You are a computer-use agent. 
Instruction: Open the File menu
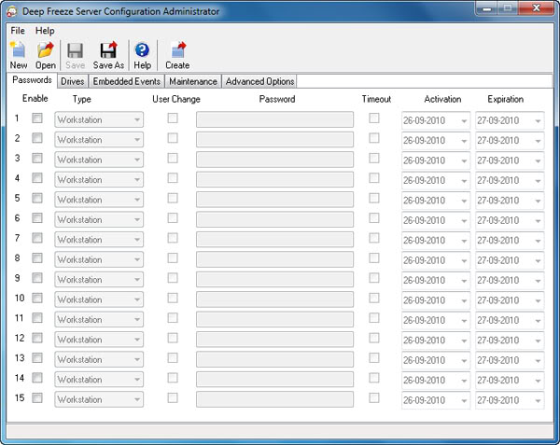pos(18,31)
